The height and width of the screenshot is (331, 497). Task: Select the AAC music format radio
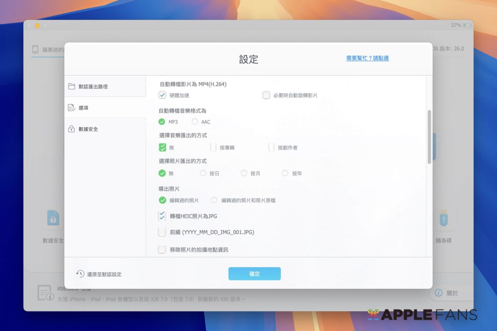(194, 122)
